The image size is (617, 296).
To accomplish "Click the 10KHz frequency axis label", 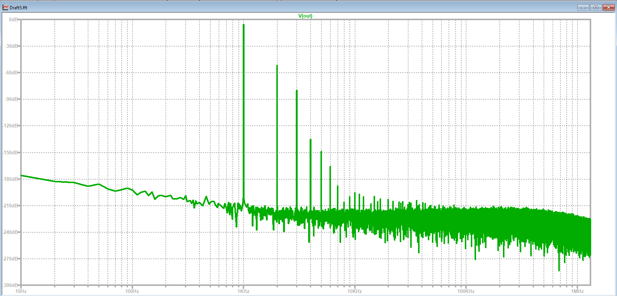I will 354,291.
